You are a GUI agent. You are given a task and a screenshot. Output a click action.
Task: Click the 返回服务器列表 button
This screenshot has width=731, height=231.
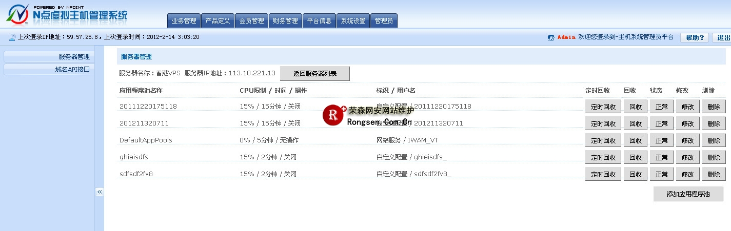point(314,73)
